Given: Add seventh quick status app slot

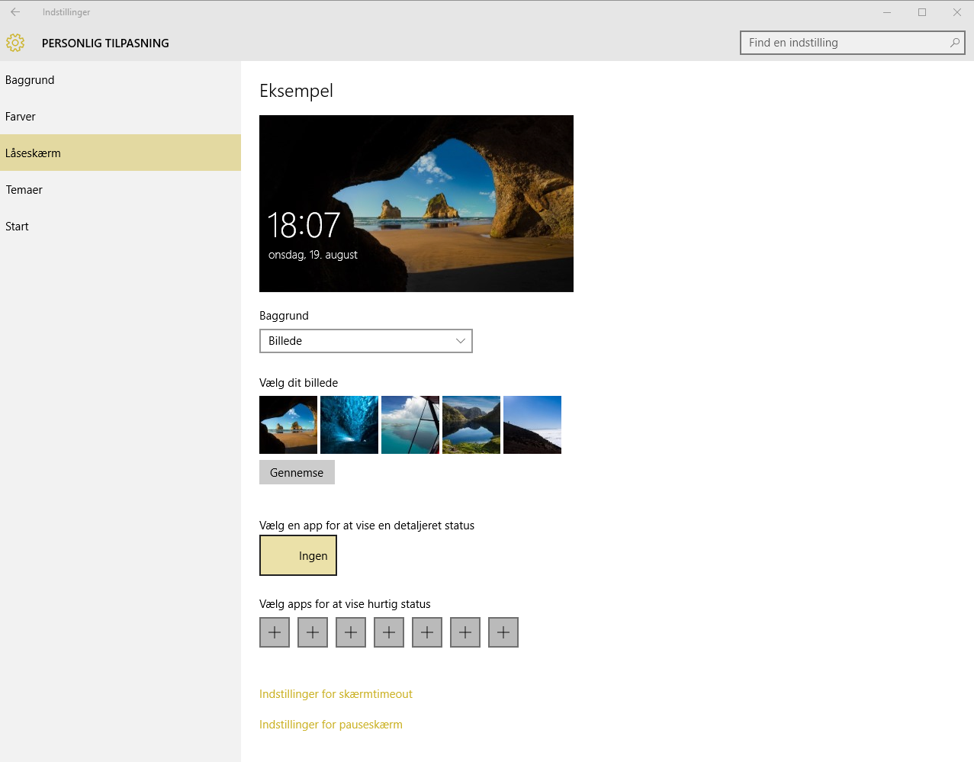Looking at the screenshot, I should (x=503, y=632).
